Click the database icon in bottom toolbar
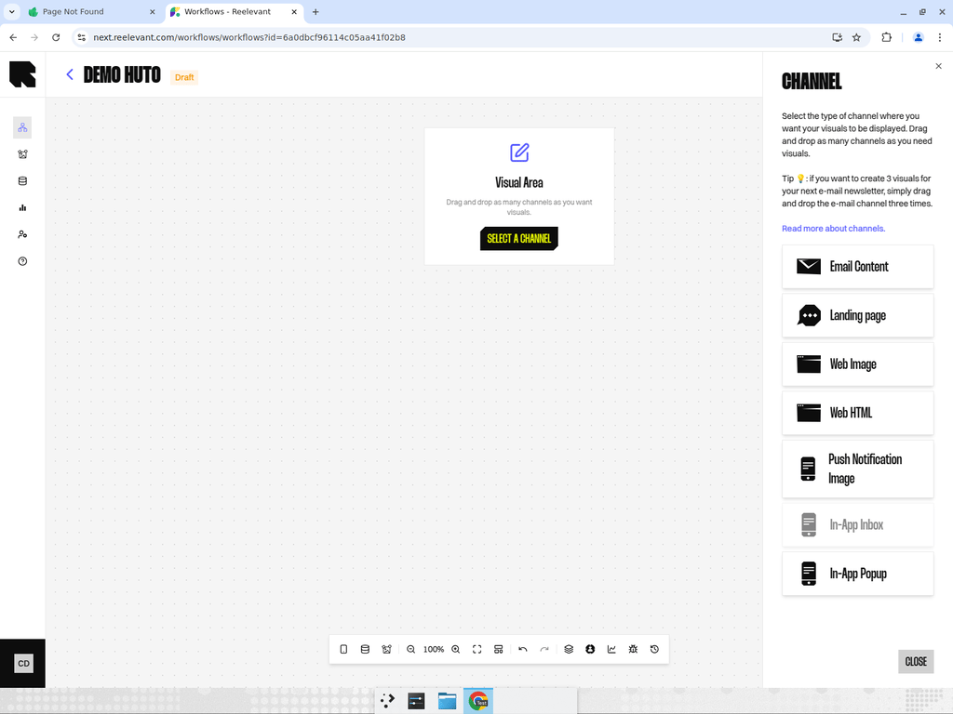This screenshot has width=953, height=714. point(365,649)
